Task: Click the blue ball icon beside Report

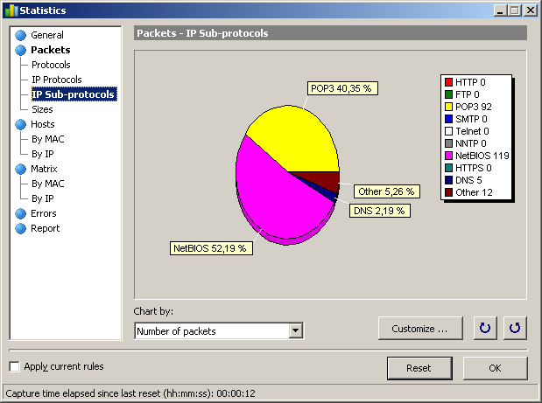Action: pos(21,228)
